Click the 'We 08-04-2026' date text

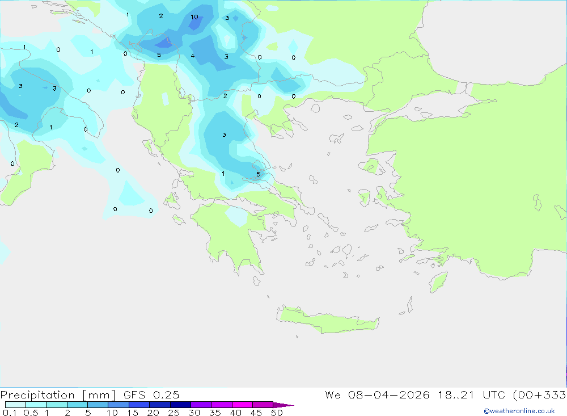377,394
